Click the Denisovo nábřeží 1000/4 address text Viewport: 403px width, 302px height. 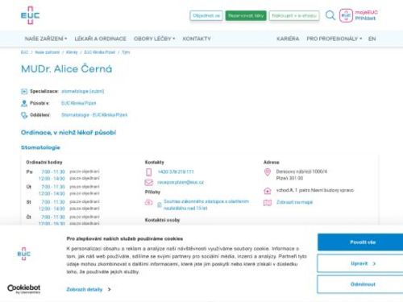pyautogui.click(x=301, y=172)
